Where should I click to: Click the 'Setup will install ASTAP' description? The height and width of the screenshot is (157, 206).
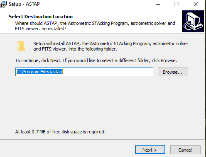[111, 46]
